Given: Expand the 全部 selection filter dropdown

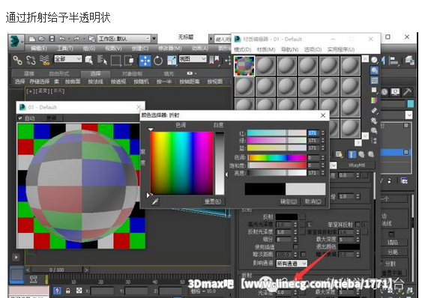Looking at the screenshot, I should [67, 59].
